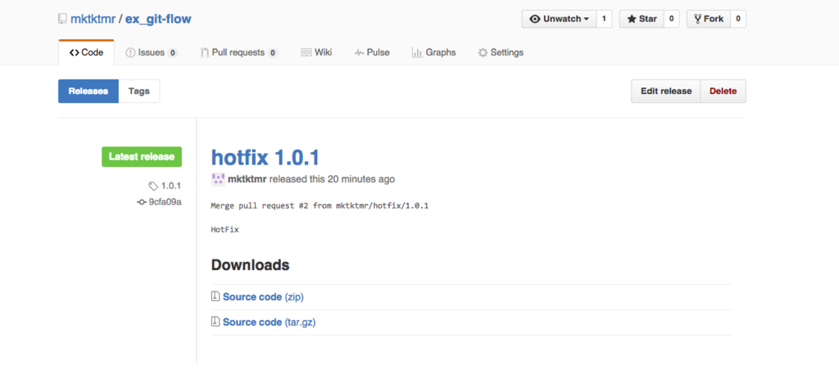839x388 pixels.
Task: Download Source code (tar.gz)
Action: tap(269, 323)
